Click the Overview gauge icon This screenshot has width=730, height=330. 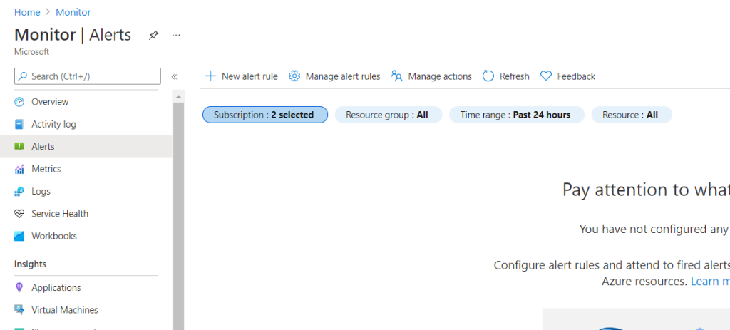[x=19, y=102]
